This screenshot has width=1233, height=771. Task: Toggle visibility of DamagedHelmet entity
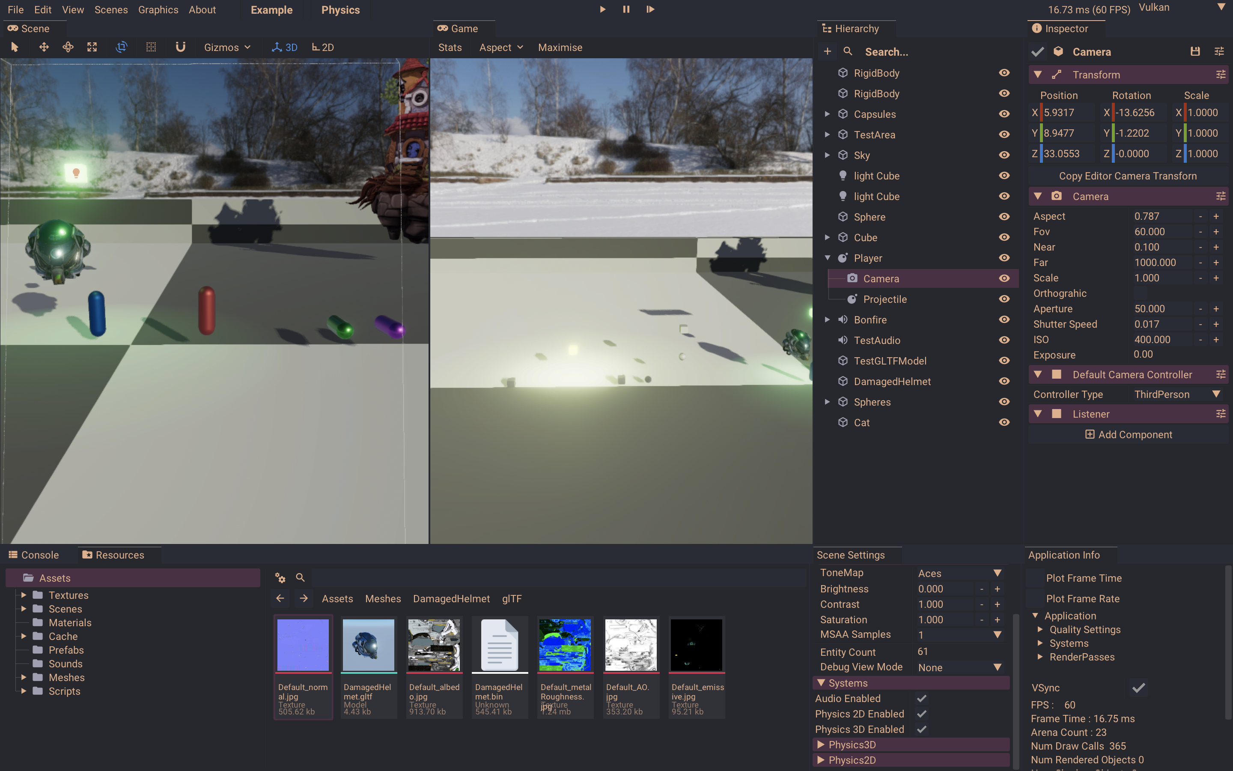click(x=1004, y=381)
